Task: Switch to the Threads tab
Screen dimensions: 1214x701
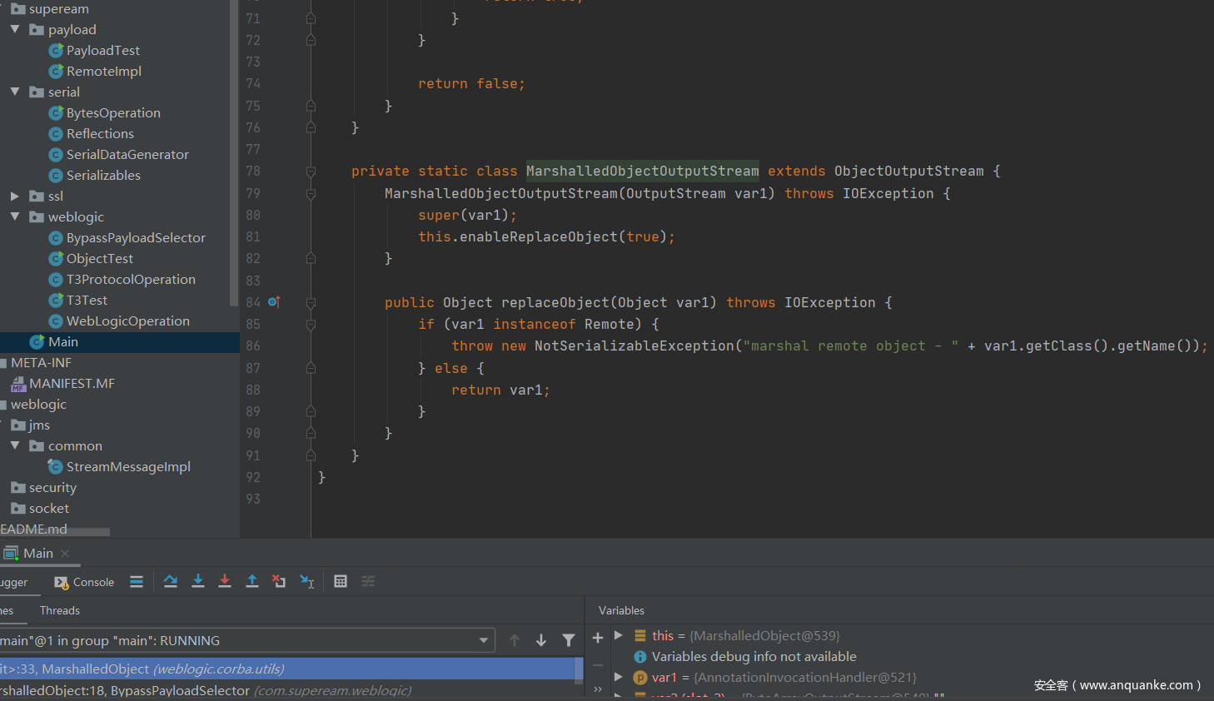Action: [60, 610]
